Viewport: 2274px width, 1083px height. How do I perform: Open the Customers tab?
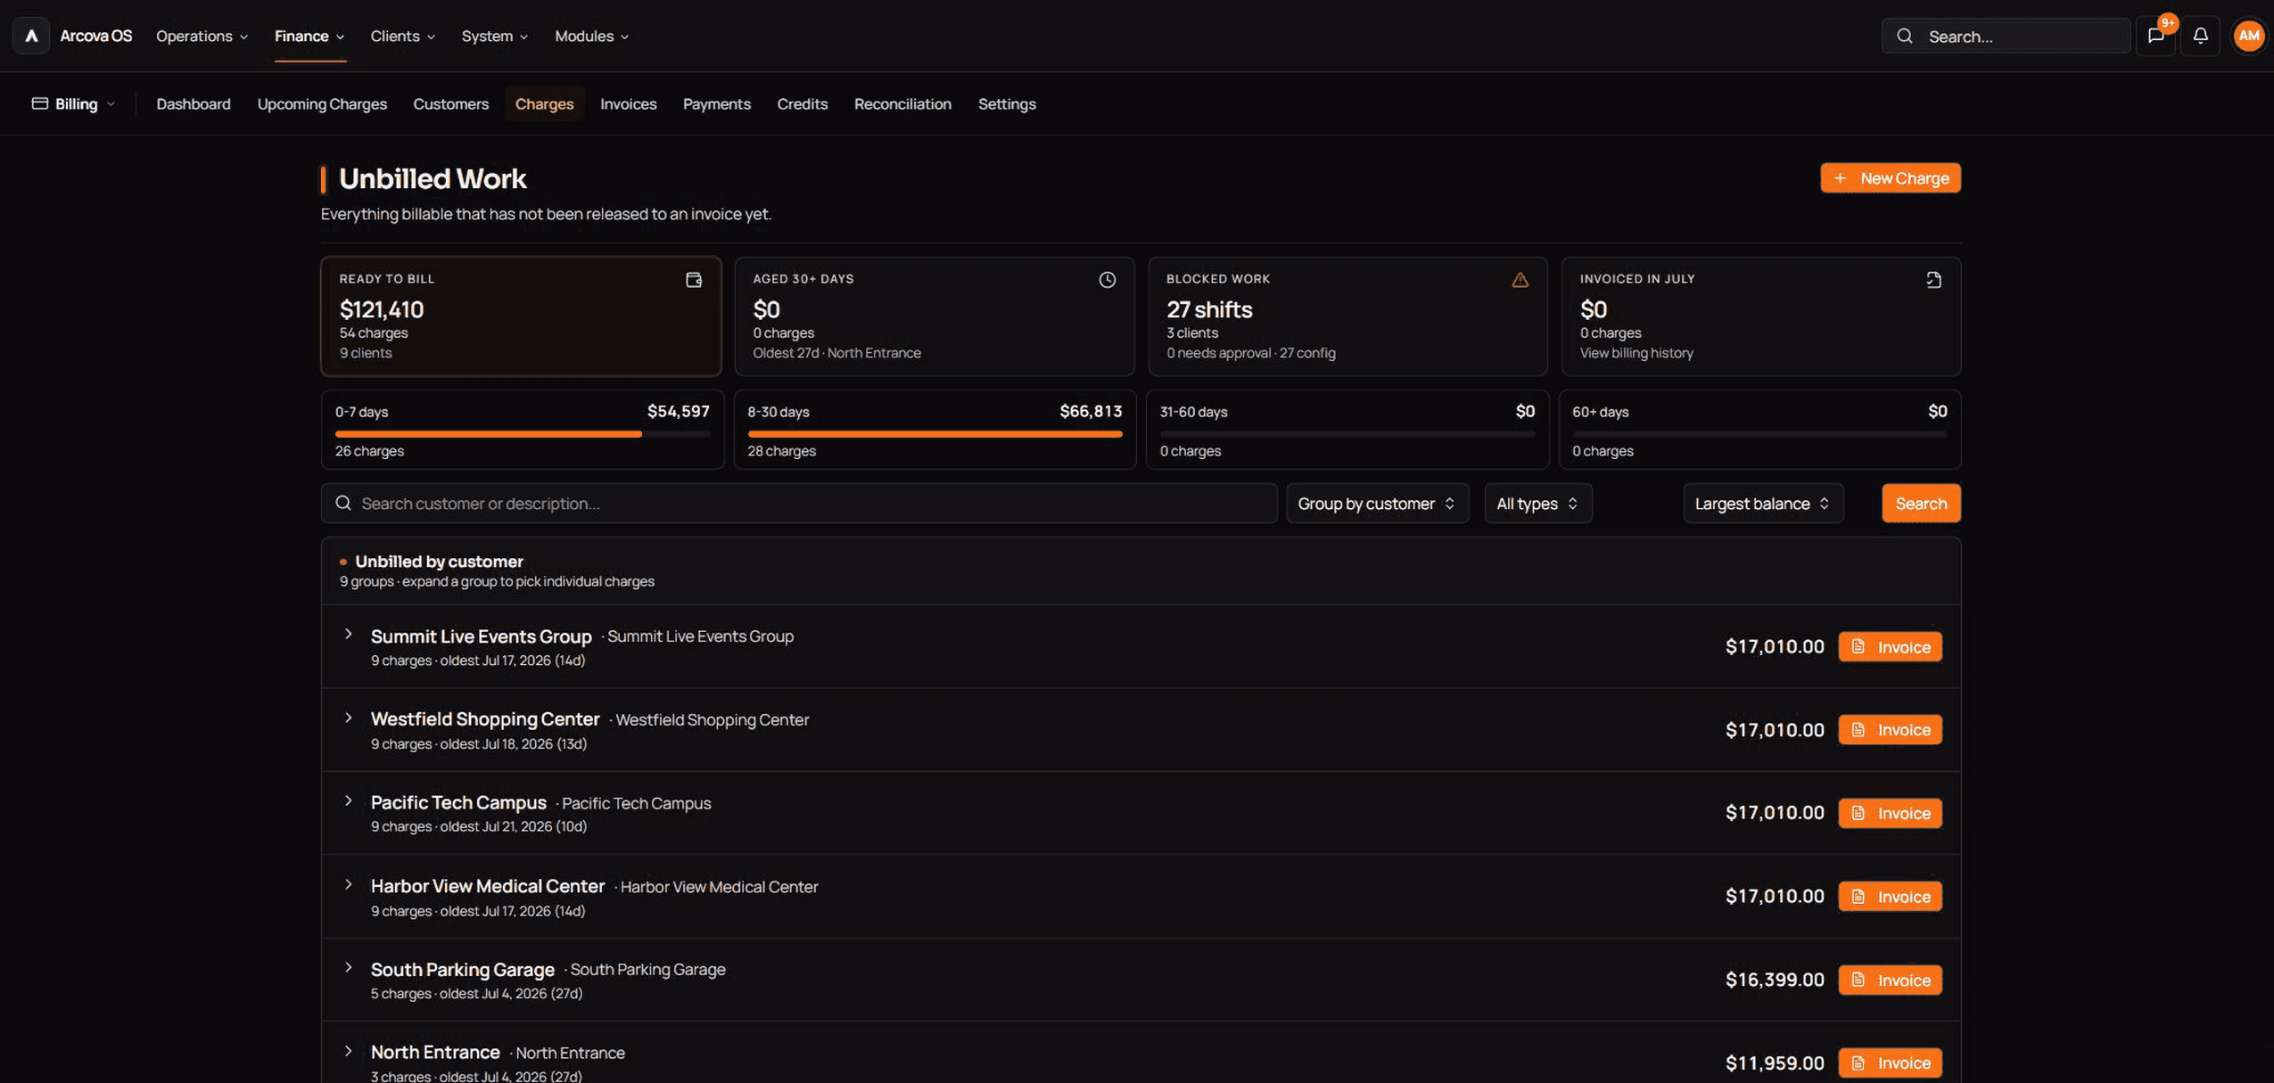[x=450, y=103]
